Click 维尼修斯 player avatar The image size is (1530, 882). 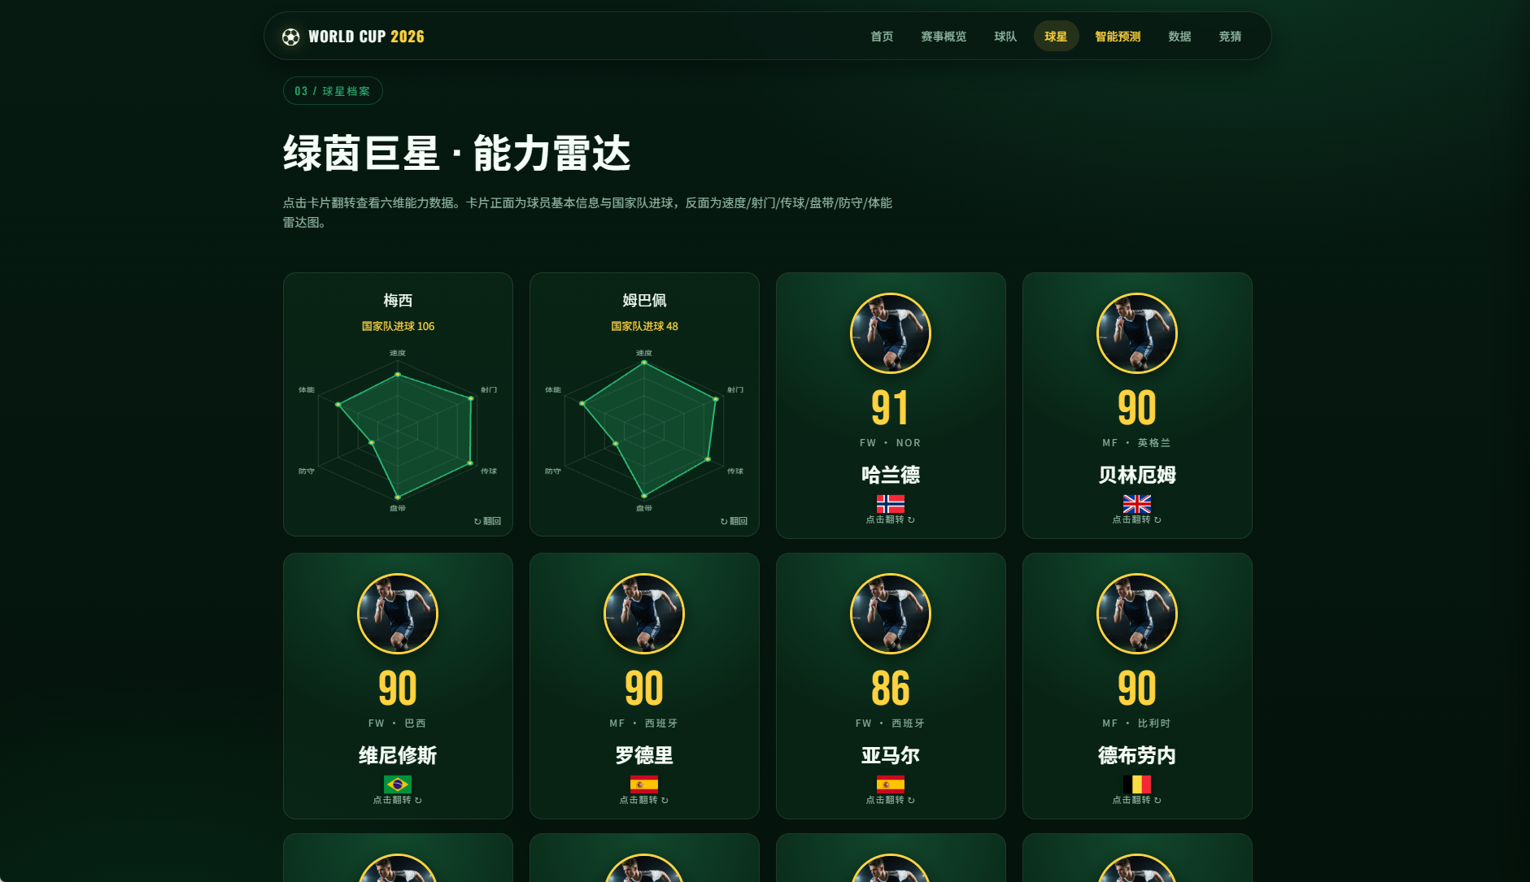click(398, 614)
